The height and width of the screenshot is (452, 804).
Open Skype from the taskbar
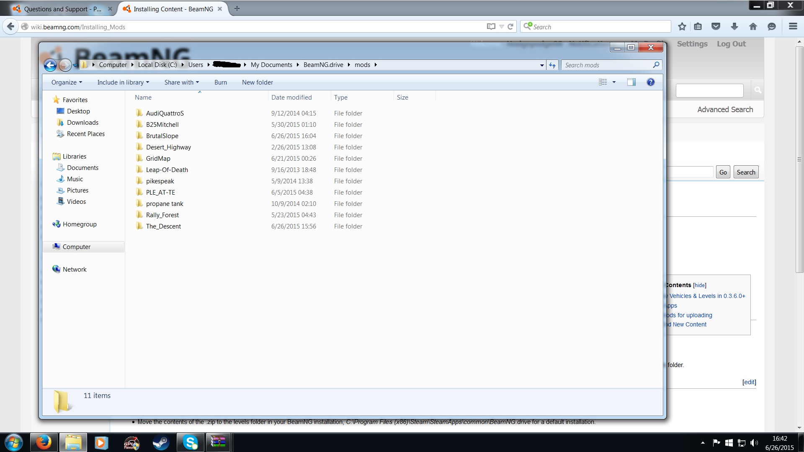coord(191,442)
